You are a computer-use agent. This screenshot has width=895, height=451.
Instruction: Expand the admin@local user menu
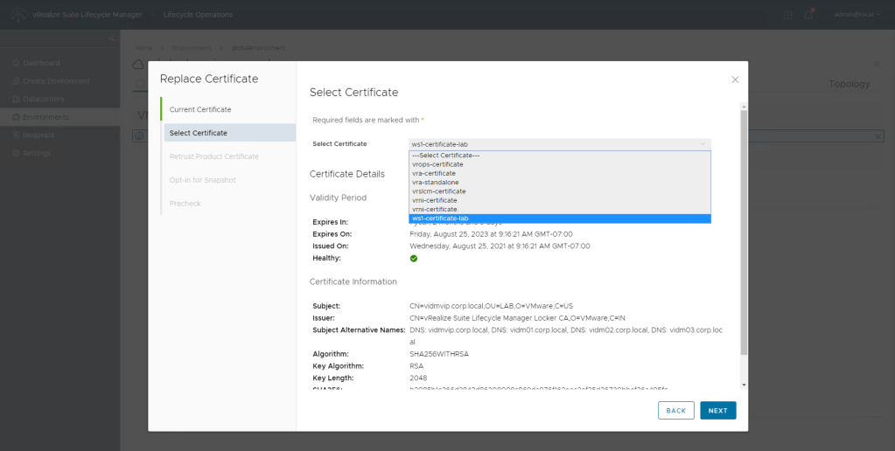857,15
